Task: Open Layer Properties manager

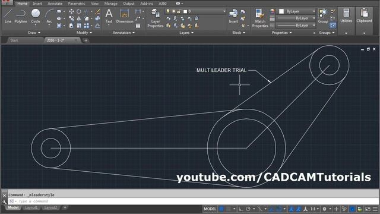Action: [x=156, y=18]
